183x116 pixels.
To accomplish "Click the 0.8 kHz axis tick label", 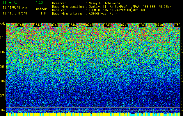I will 2,81.
